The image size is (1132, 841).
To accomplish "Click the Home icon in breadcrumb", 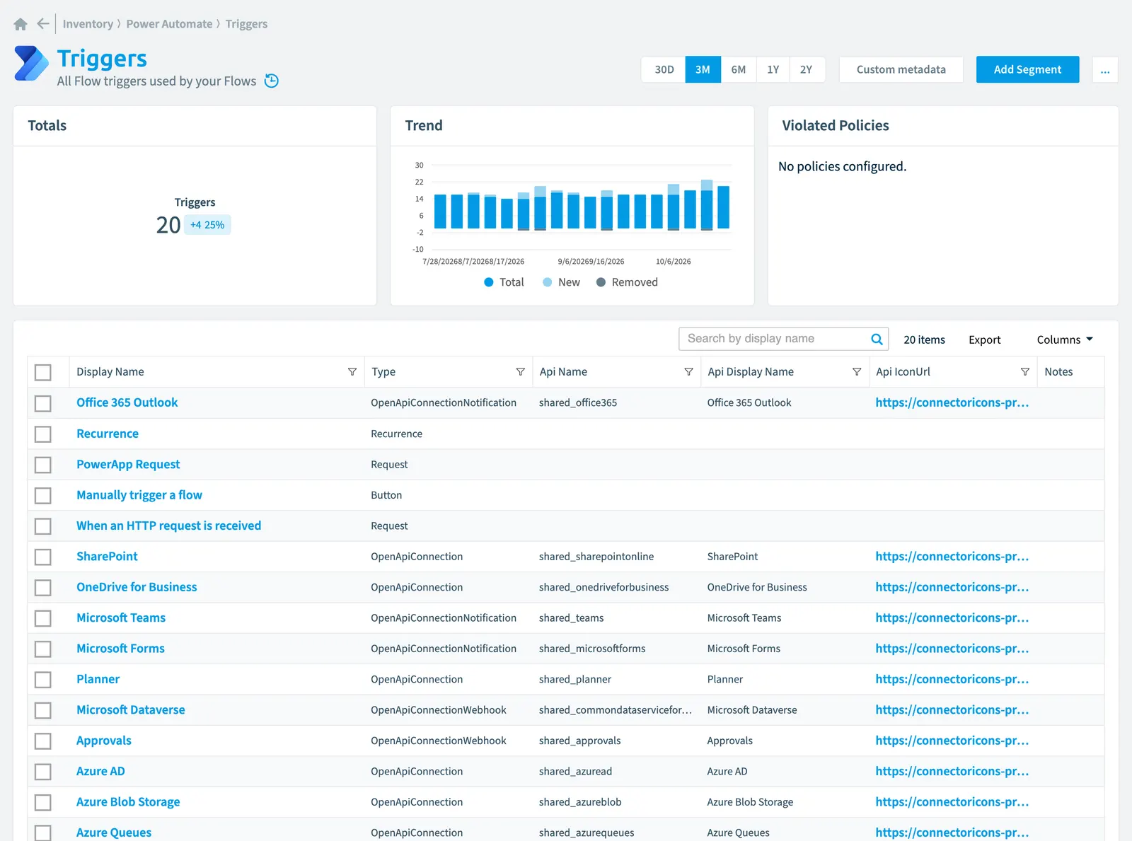I will (21, 24).
